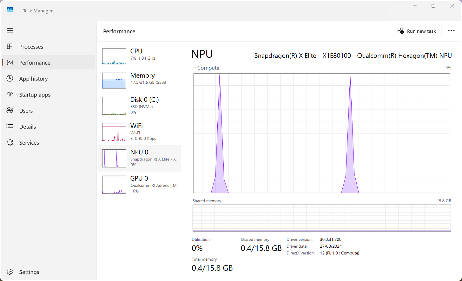Image resolution: width=462 pixels, height=281 pixels.
Task: Click the Users people icon
Action: 10,110
